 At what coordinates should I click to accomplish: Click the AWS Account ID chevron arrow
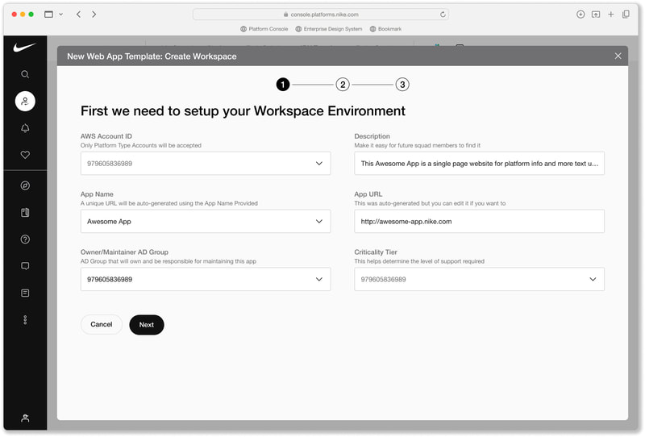tap(318, 164)
